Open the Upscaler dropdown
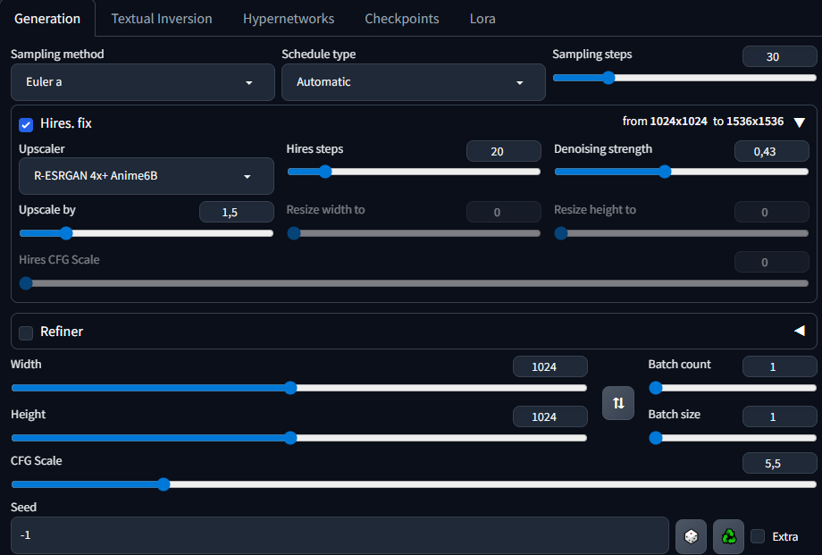This screenshot has width=822, height=555. point(146,176)
